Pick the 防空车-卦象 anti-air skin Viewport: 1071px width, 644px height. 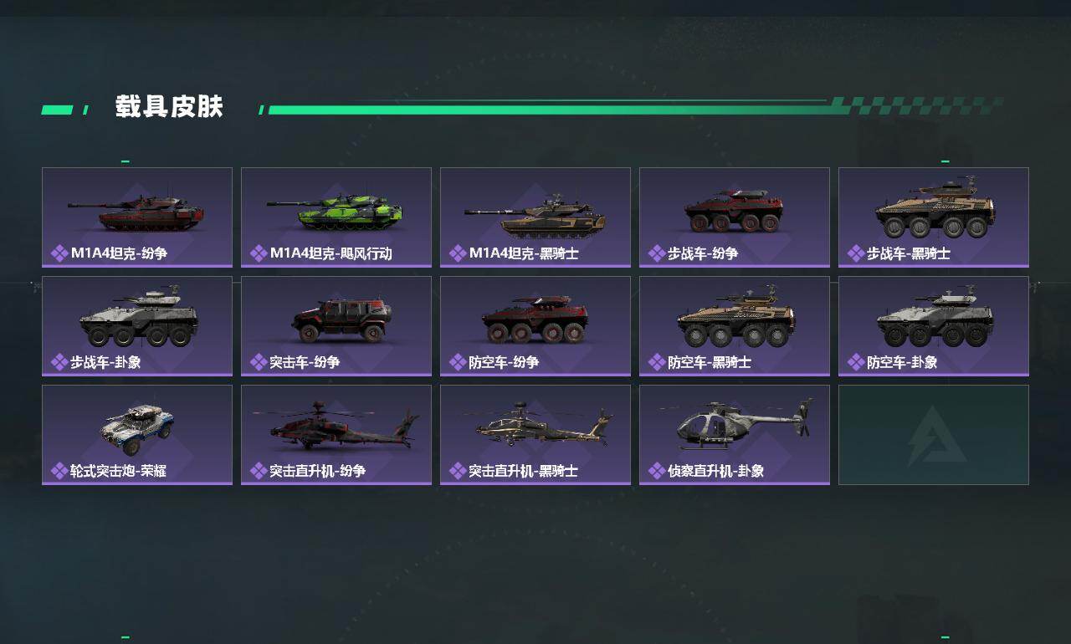point(934,326)
